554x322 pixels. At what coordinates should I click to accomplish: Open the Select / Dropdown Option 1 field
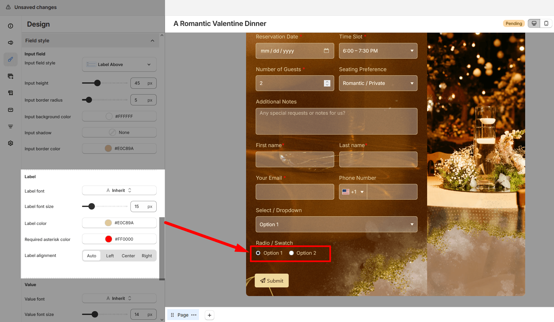click(336, 224)
